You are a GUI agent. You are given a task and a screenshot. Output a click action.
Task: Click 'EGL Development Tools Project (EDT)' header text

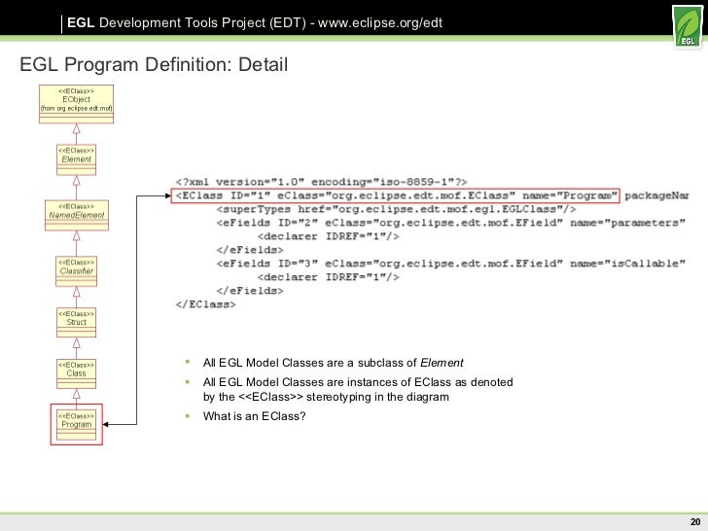[187, 22]
